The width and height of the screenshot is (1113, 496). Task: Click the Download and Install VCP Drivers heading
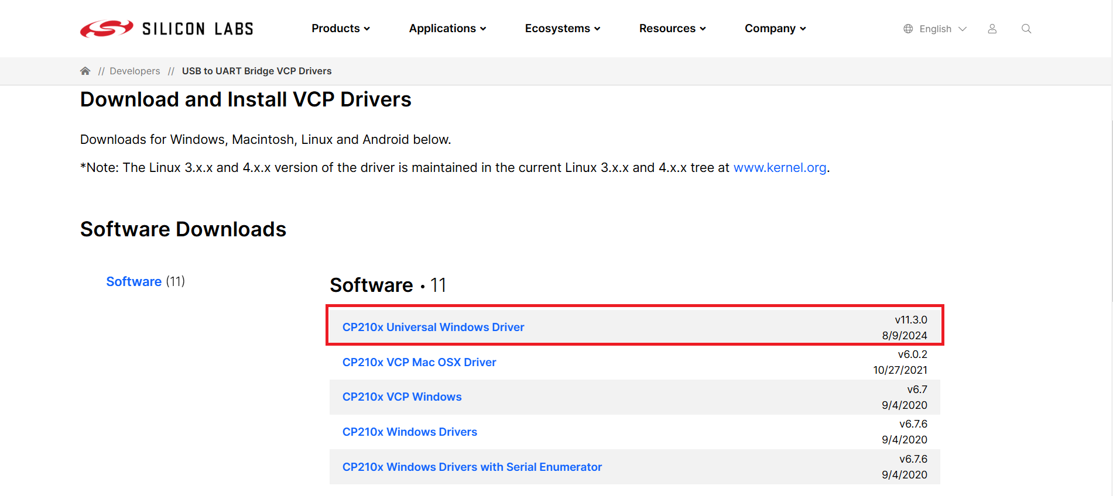(x=246, y=99)
